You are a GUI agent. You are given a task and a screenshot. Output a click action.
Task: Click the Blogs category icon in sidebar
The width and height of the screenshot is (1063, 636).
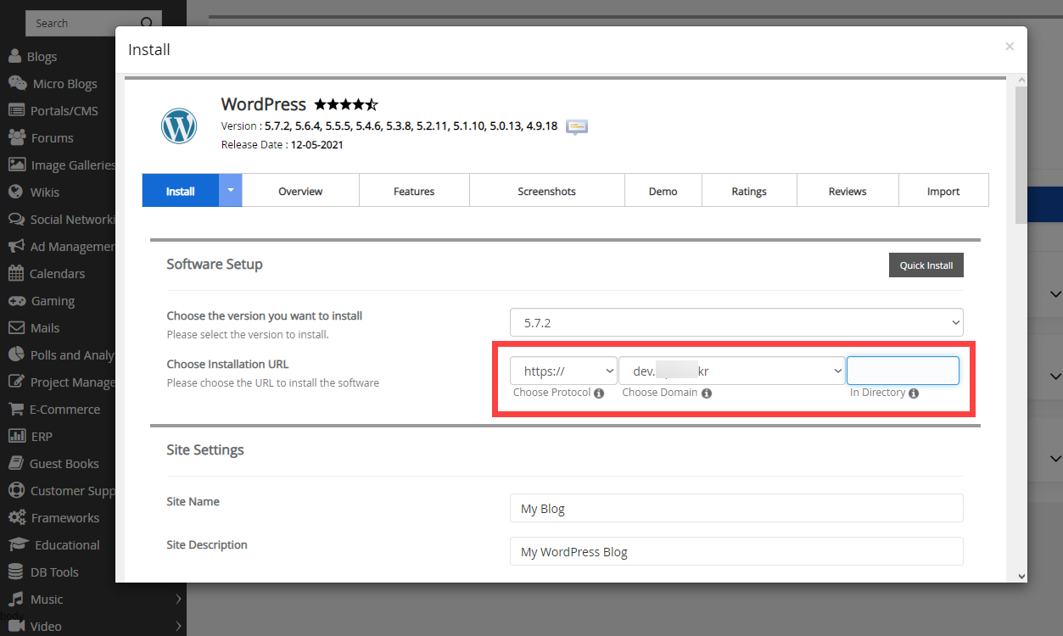tap(15, 57)
